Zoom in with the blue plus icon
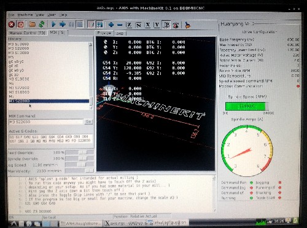307x228 pixels. (x=111, y=25)
